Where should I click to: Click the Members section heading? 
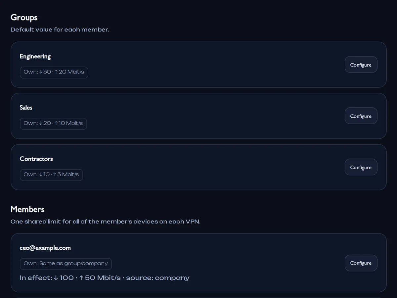pyautogui.click(x=27, y=209)
